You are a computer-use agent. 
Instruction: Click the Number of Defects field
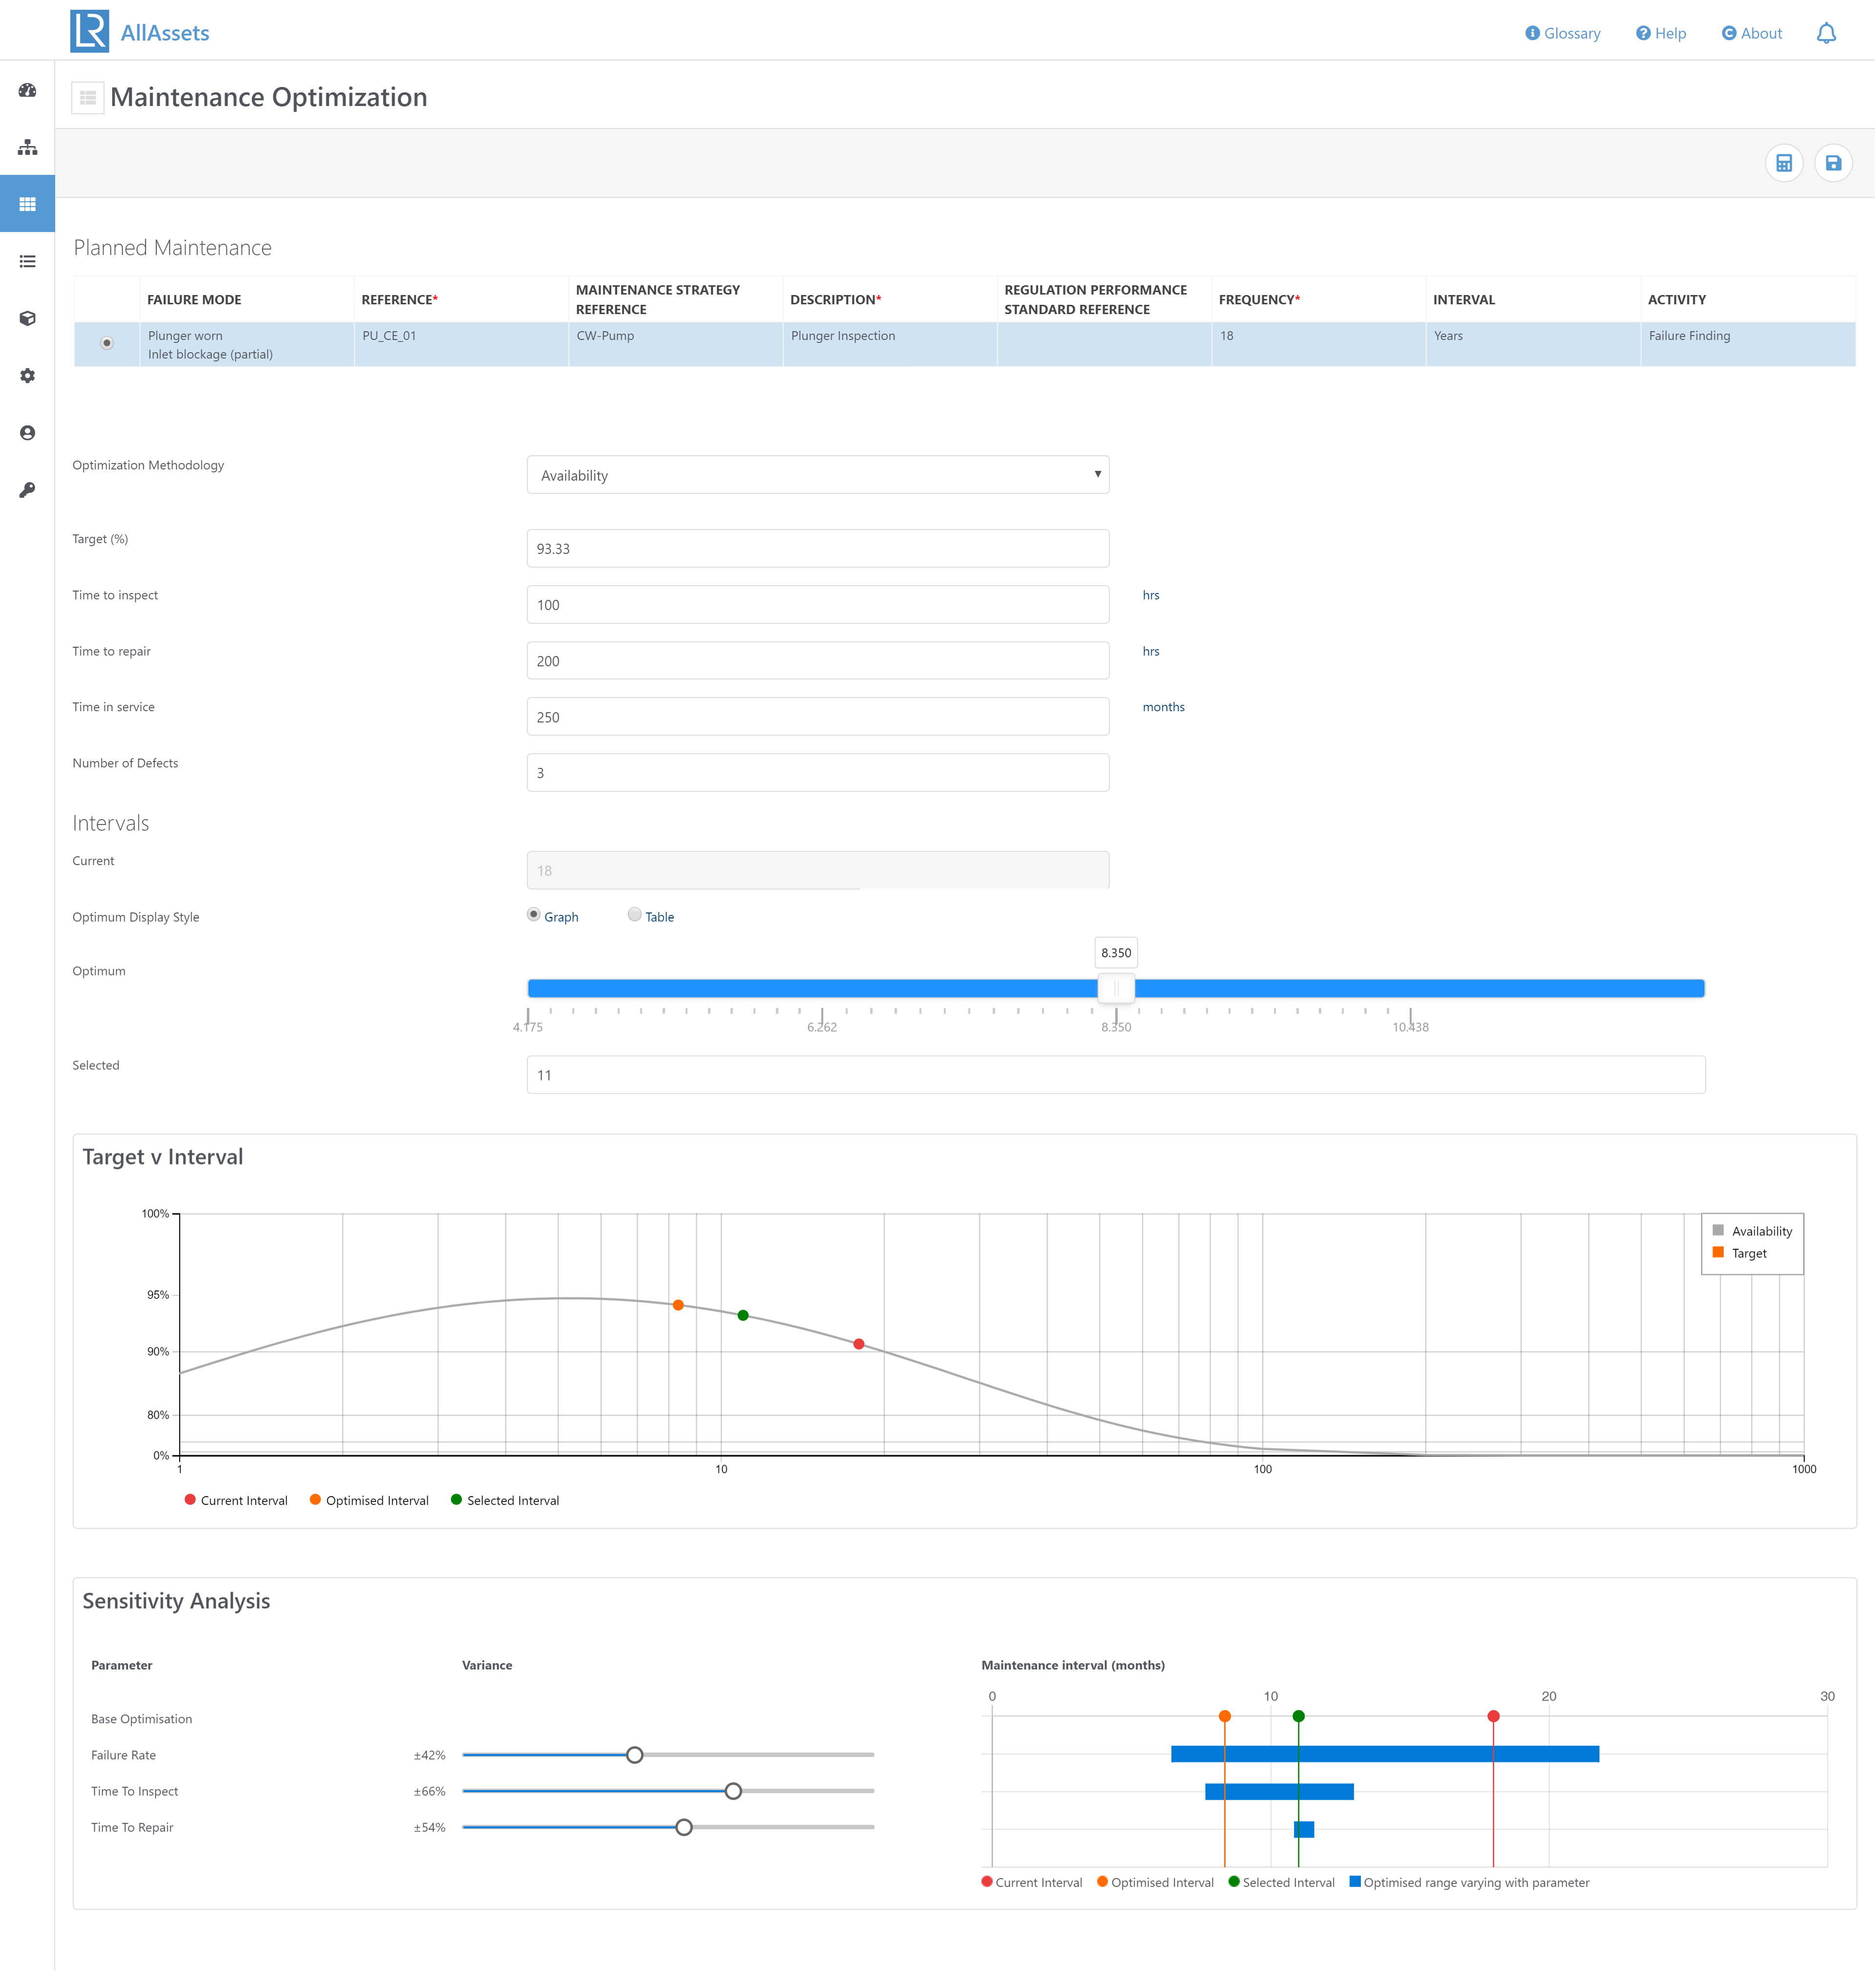tap(818, 772)
